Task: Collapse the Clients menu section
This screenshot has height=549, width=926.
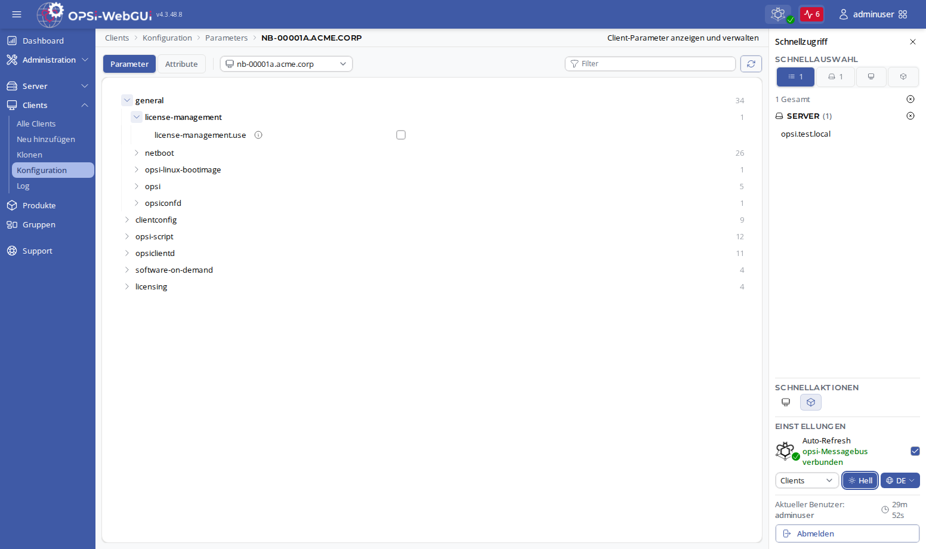Action: coord(48,105)
